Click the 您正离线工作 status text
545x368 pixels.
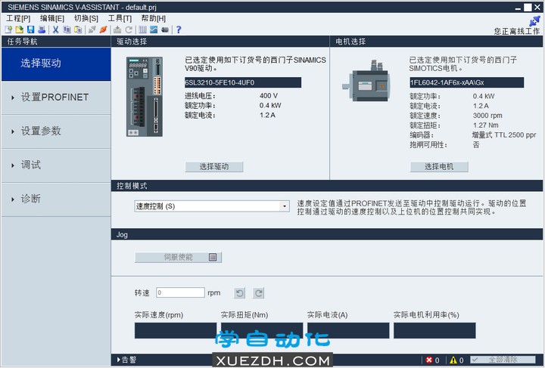click(517, 32)
